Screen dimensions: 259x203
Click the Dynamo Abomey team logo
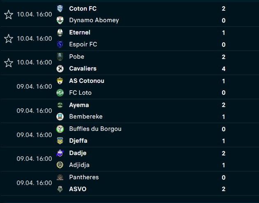point(60,20)
